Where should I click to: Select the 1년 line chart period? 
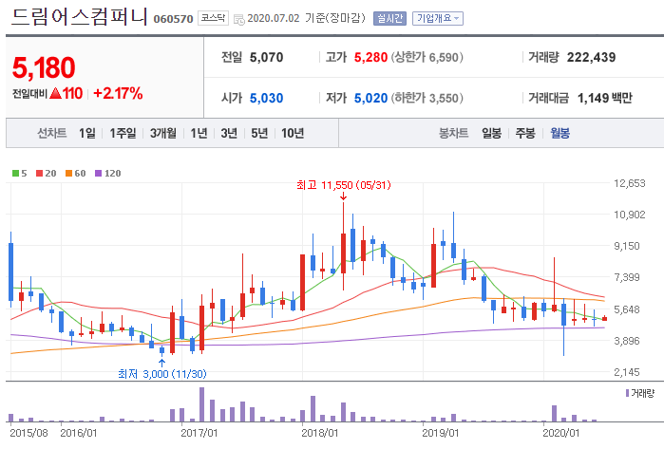(x=199, y=133)
